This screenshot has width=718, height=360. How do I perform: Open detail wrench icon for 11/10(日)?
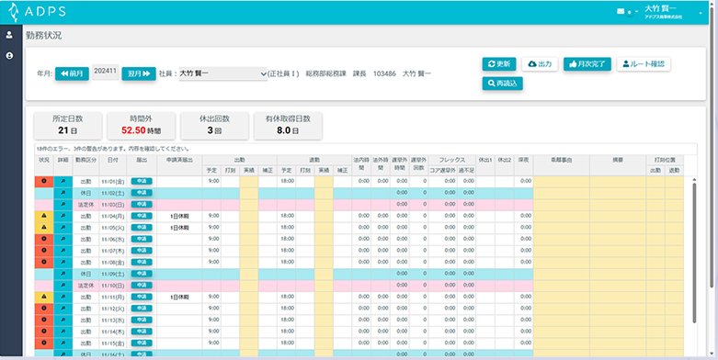click(63, 286)
